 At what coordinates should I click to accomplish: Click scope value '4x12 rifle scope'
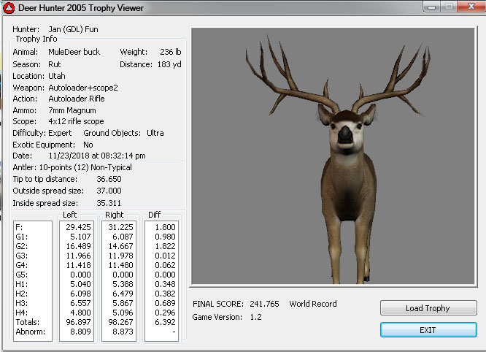pos(76,121)
